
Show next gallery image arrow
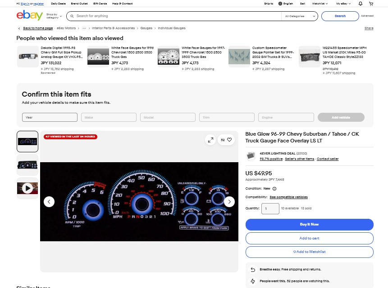coord(229,202)
